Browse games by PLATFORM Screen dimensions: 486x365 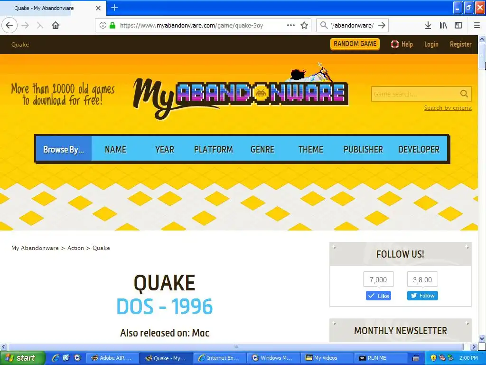213,149
